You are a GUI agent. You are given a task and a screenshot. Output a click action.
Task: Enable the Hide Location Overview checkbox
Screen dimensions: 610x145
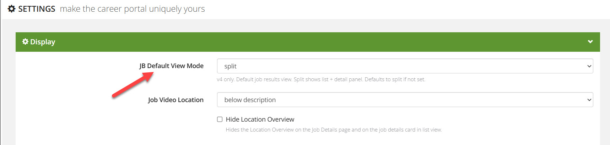pos(220,119)
